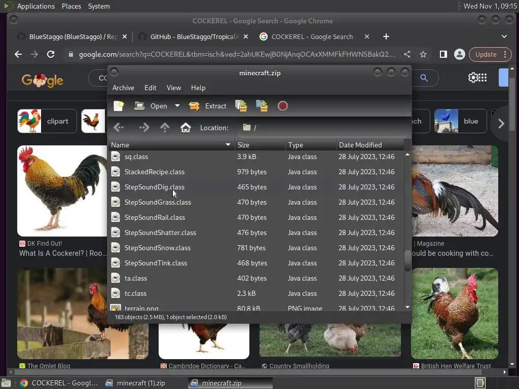Open the Places system menu
This screenshot has width=519, height=389.
[x=71, y=6]
